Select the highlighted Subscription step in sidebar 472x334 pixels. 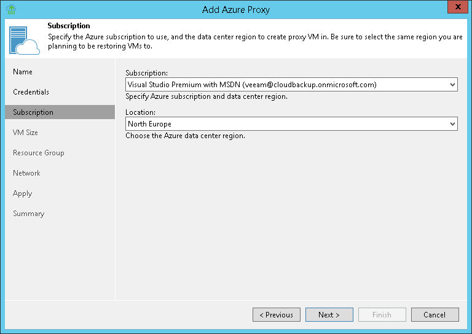tap(33, 112)
